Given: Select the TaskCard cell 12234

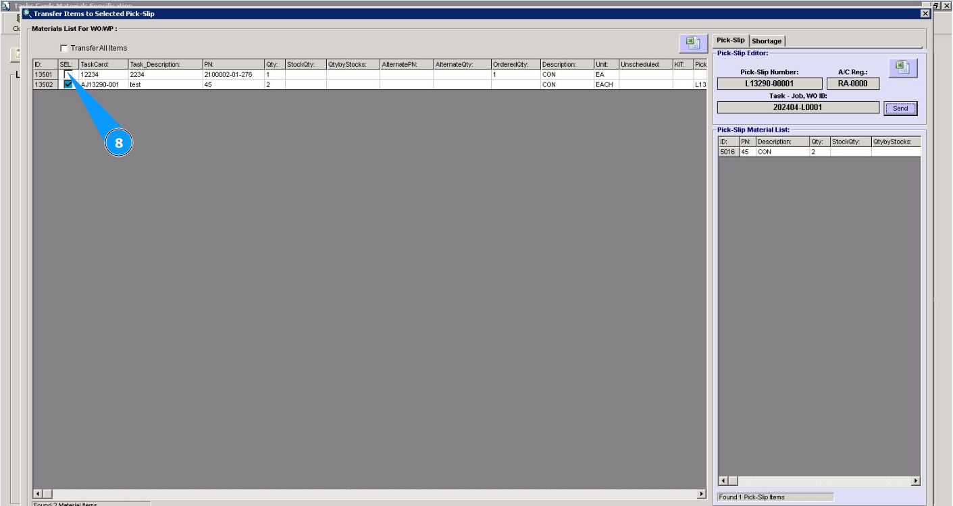Looking at the screenshot, I should (x=103, y=74).
